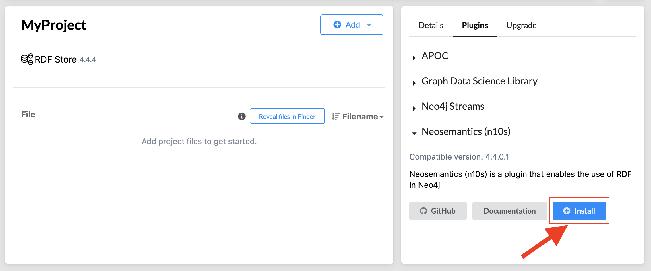Install the Neosemantics plugin

point(580,211)
